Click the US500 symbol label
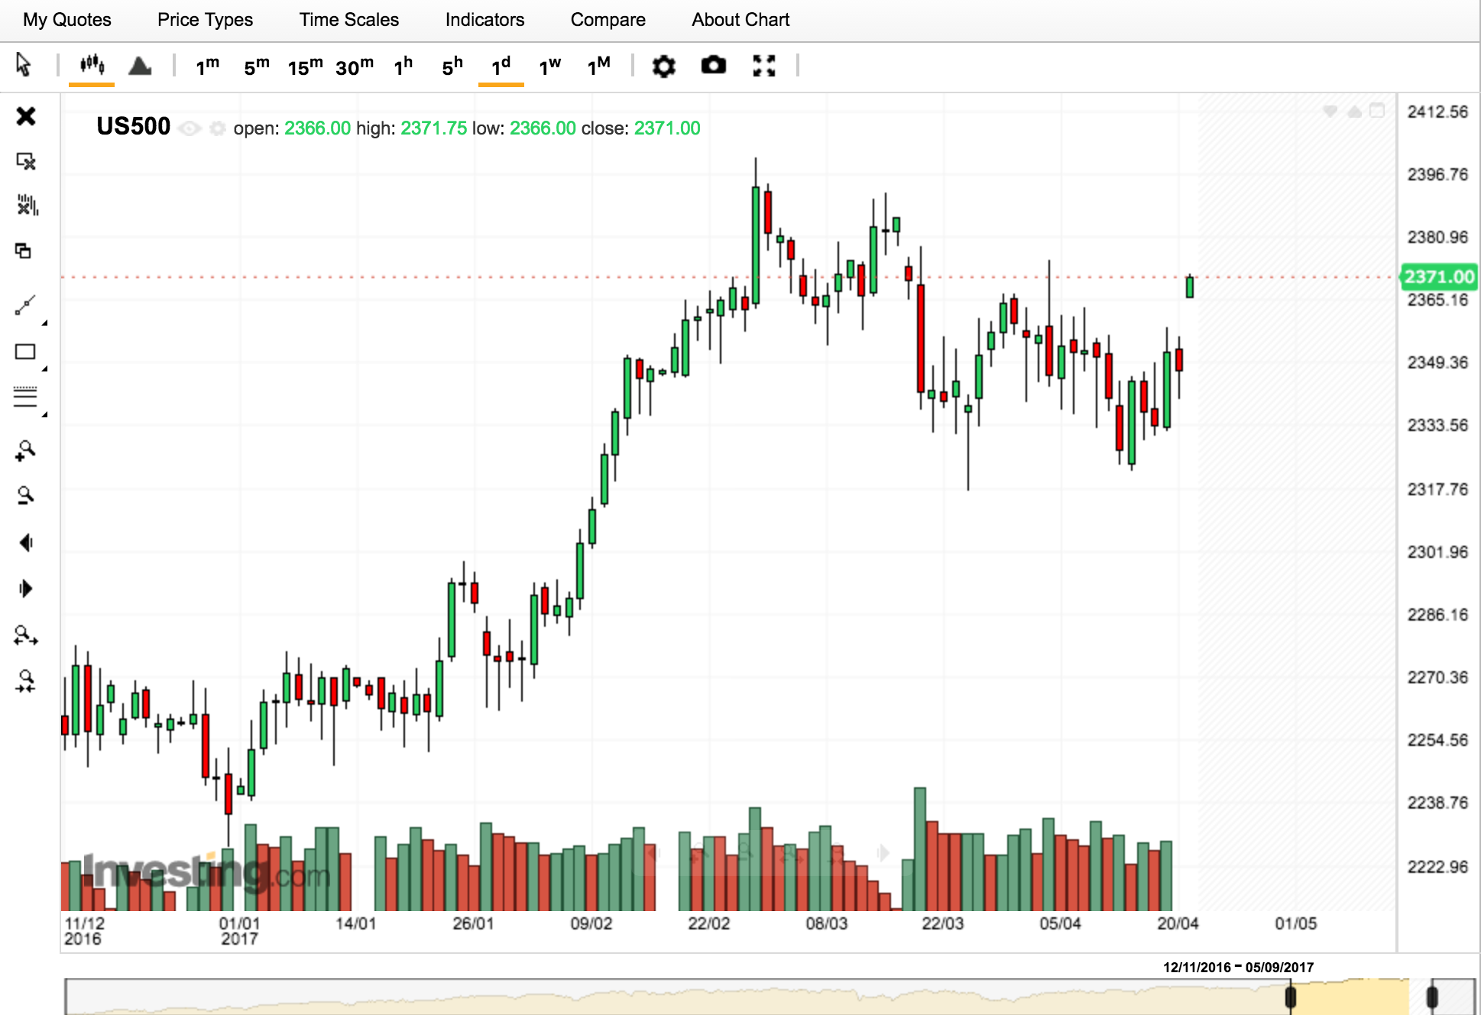Image resolution: width=1481 pixels, height=1015 pixels. point(133,127)
